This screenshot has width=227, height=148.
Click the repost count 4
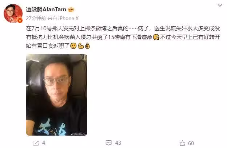[x=44, y=143]
